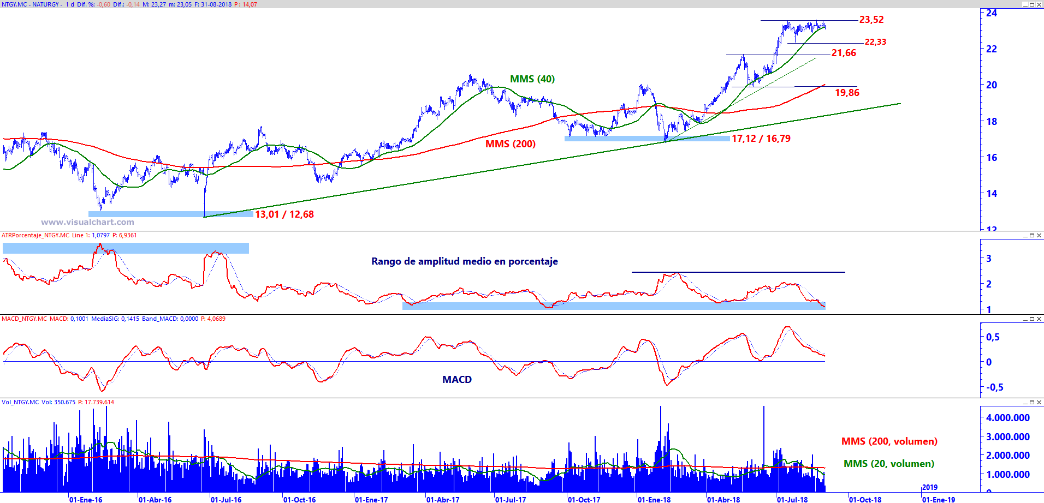Viewport: 1044px width, 503px height.
Task: Click the 16 value on price axis
Action: tap(992, 158)
